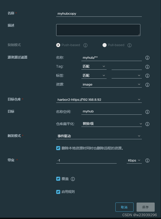The width and height of the screenshot is (161, 219).
Task: Click the 复制模式 label
Action: pyautogui.click(x=14, y=45)
